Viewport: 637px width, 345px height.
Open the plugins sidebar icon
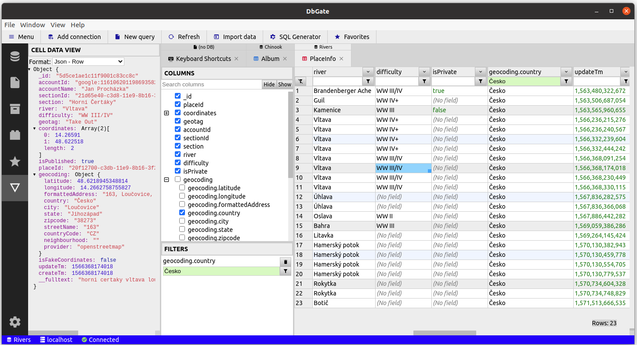[x=15, y=135]
